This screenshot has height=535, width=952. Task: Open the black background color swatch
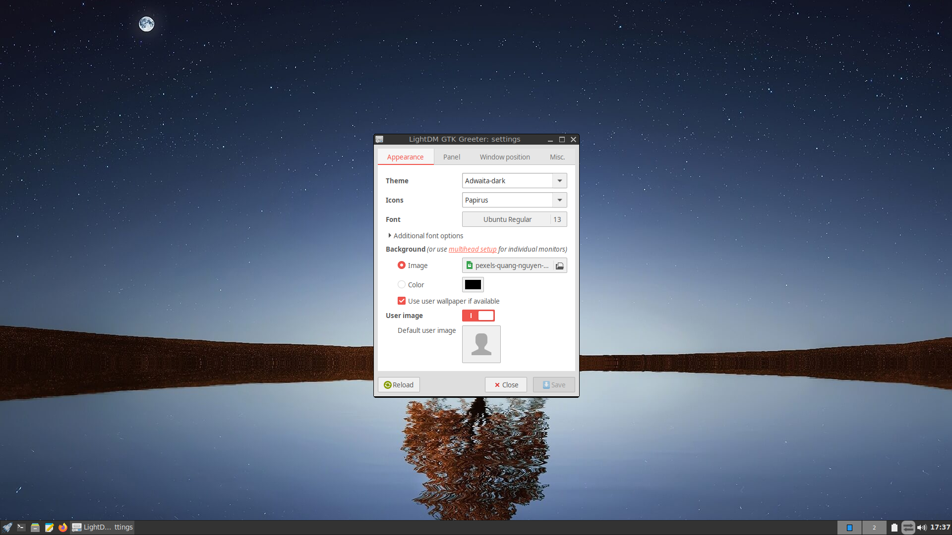tap(473, 285)
